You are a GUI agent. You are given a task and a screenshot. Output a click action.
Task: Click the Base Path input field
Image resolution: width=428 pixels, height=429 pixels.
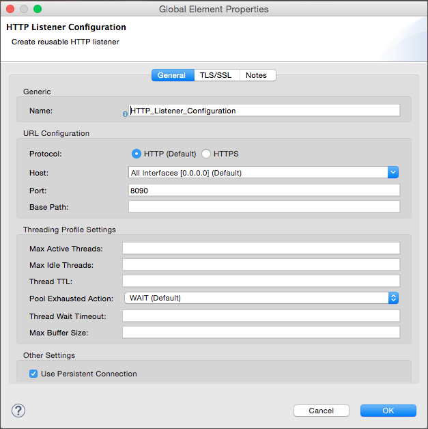coord(263,207)
